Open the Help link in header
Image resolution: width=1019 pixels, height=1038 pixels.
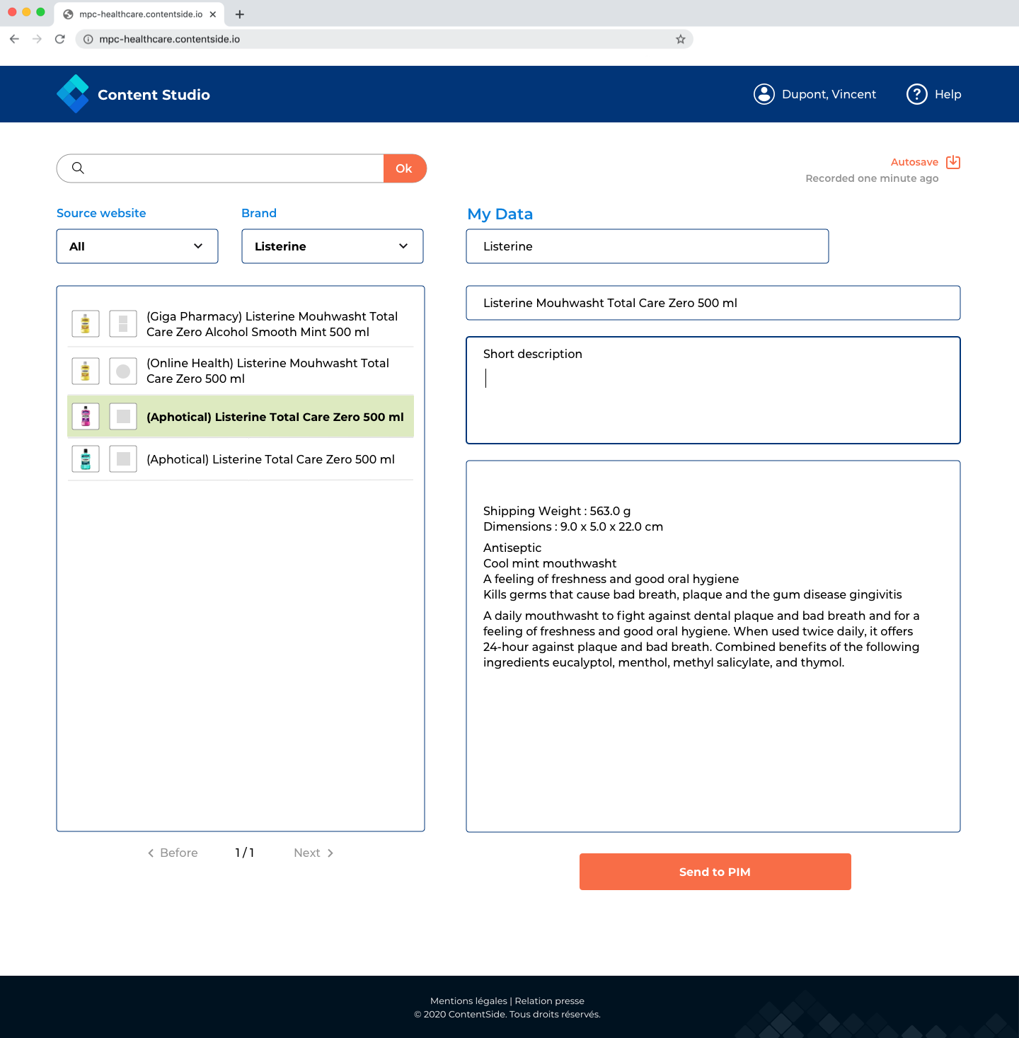[x=948, y=94]
